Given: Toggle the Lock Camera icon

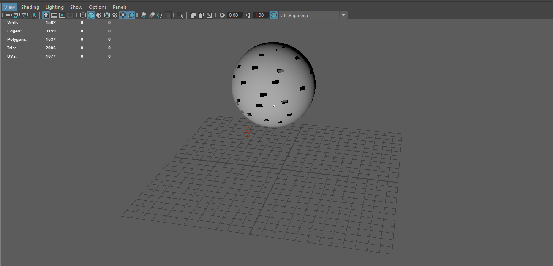Looking at the screenshot, I should coord(17,15).
